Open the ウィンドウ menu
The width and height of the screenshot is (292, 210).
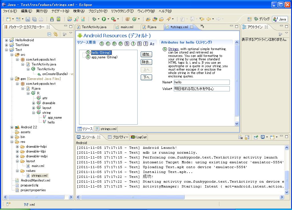click(x=146, y=11)
